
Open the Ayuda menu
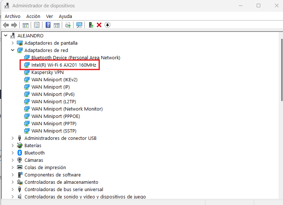click(x=65, y=16)
